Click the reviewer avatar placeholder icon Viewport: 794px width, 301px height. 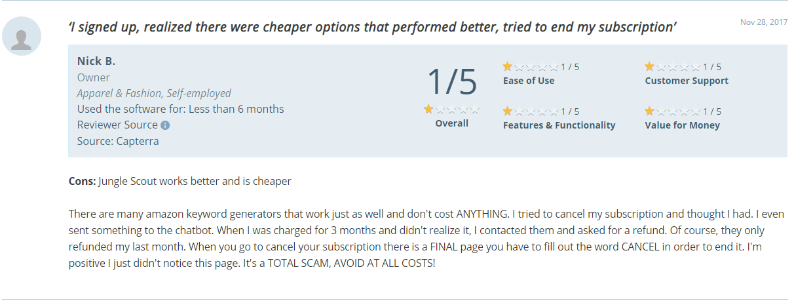coord(22,37)
